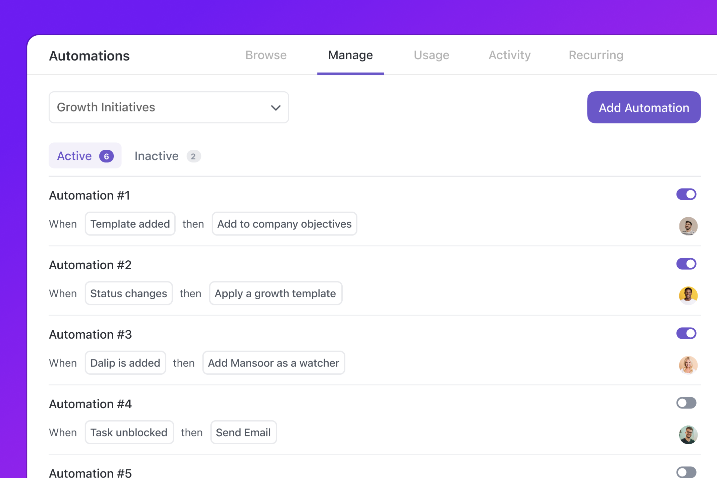Screen dimensions: 717x478
Task: Click the Automations page heading
Action: 89,56
